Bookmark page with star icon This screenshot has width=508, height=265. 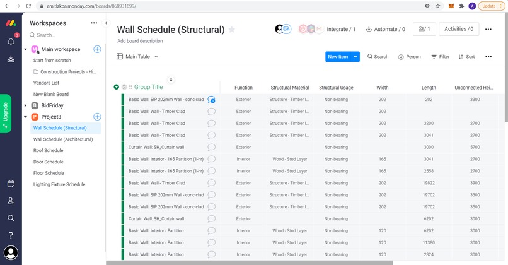coord(437,6)
